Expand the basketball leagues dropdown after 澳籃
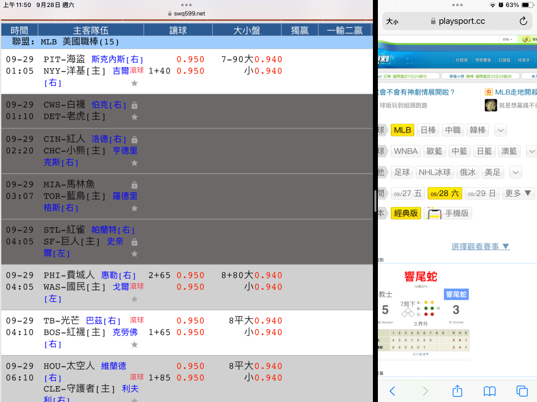Viewport: 537px width, 402px height. [532, 151]
